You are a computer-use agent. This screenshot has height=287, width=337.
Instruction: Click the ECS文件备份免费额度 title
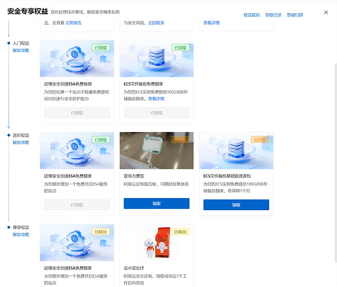click(143, 84)
